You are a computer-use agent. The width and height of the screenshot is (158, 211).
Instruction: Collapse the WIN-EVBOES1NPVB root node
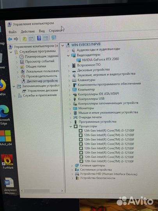(x=62, y=46)
